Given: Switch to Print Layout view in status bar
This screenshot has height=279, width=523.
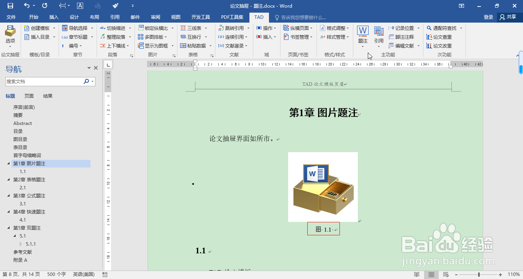Looking at the screenshot, I should 431,274.
